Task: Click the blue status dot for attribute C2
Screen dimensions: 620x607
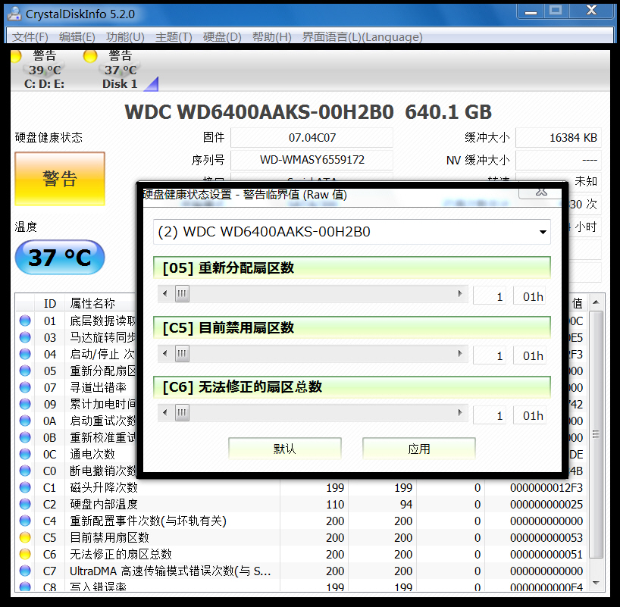Action: [x=25, y=504]
